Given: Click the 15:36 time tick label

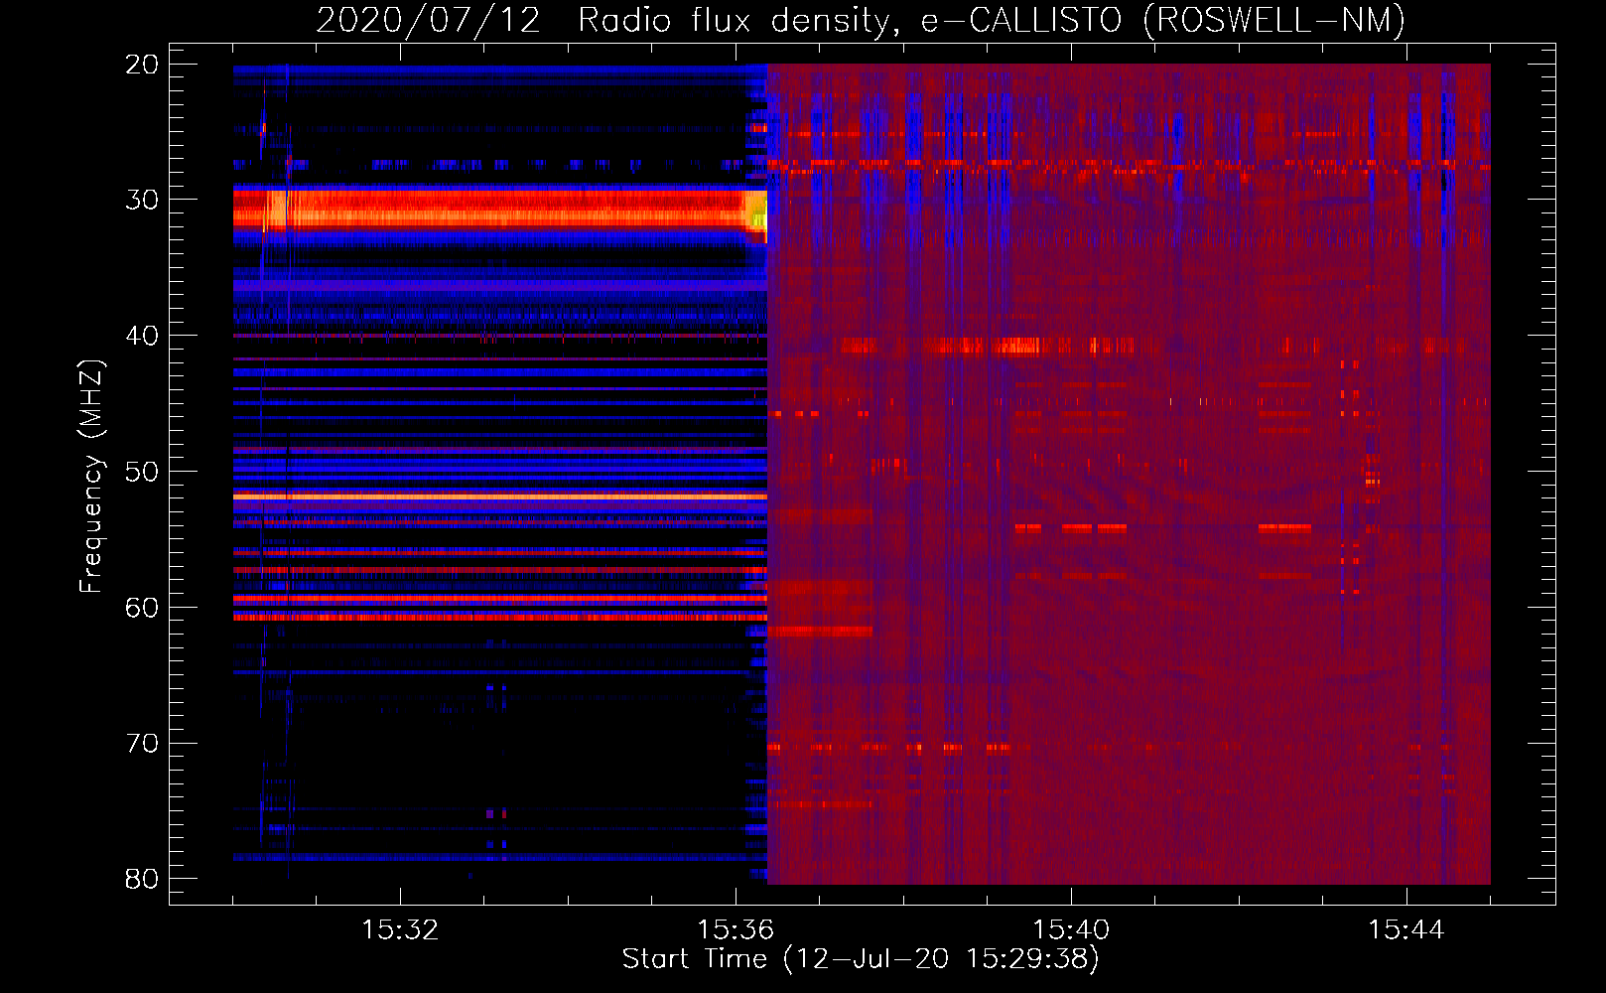Looking at the screenshot, I should tap(736, 930).
